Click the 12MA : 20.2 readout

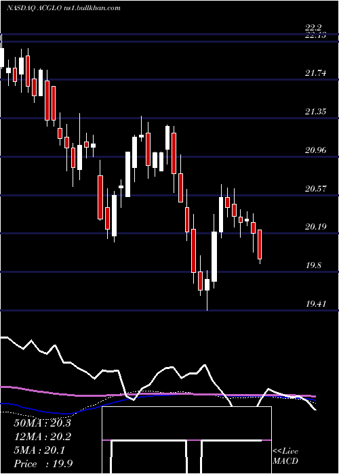[42, 437]
